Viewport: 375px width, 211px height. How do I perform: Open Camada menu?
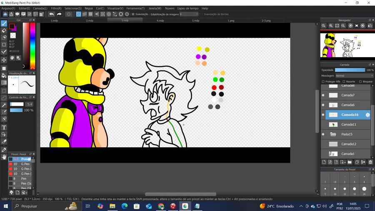[x=40, y=8]
